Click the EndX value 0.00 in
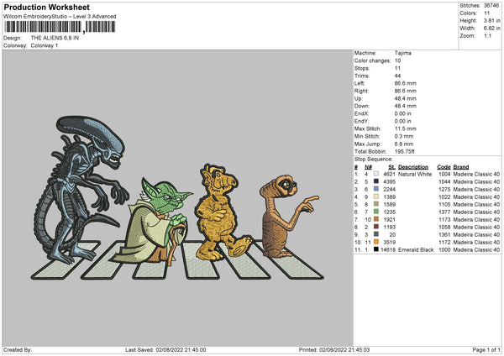Screen dimensions: 504x356 click(x=402, y=113)
